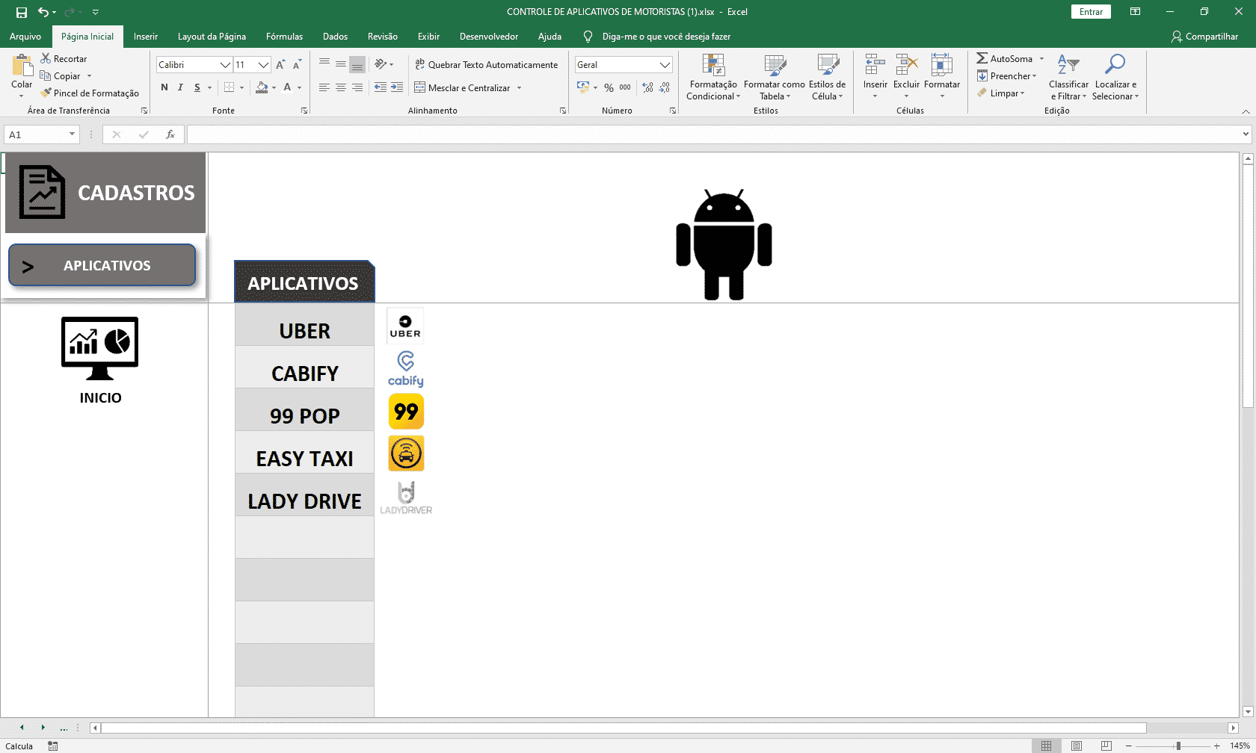1256x753 pixels.
Task: Open number format Geral dropdown
Action: [665, 65]
